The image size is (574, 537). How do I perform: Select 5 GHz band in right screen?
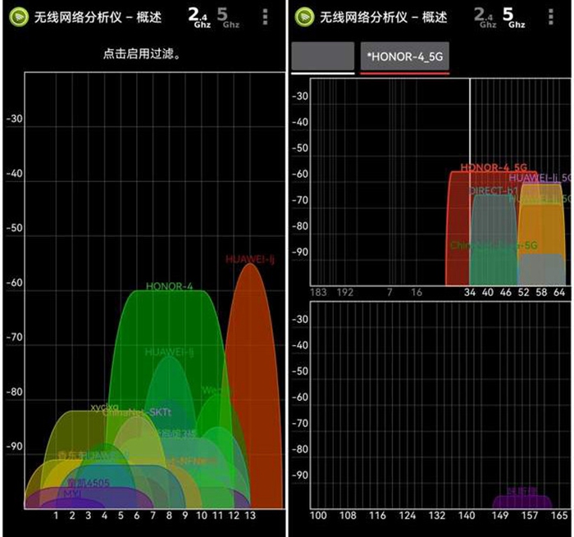point(513,17)
